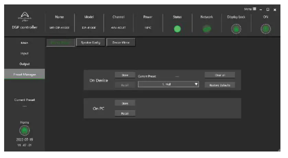Switch to the Speaker Config tab
Viewport: 288px width, 158px height.
90,42
